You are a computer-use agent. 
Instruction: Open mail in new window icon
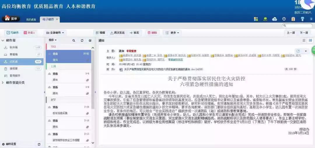tap(298, 51)
